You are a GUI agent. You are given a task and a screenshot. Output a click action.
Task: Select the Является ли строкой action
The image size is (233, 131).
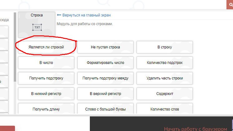[x=46, y=47]
